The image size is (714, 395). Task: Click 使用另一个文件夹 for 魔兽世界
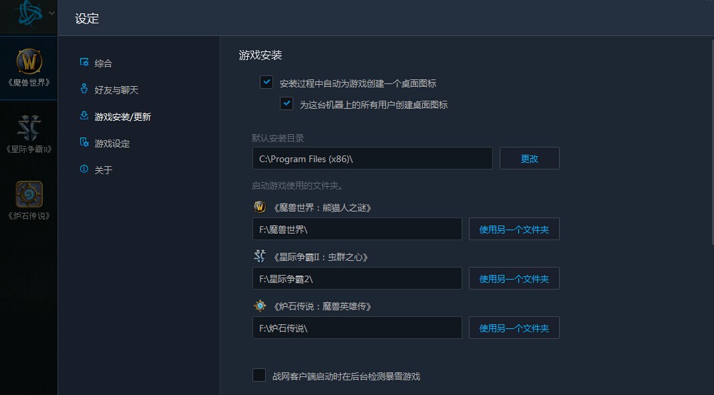point(514,229)
